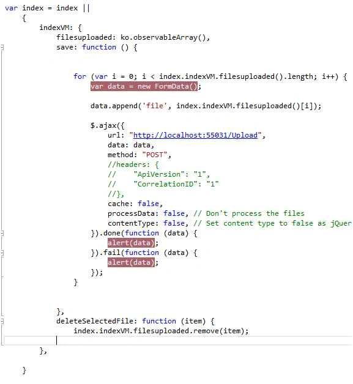Click the 'save:' property name
The height and width of the screenshot is (384, 353).
tap(67, 47)
